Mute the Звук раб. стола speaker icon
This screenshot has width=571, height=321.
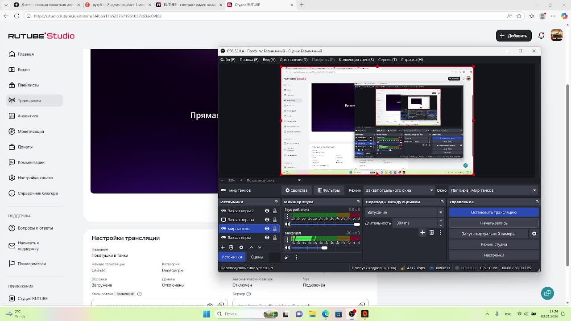click(x=287, y=224)
